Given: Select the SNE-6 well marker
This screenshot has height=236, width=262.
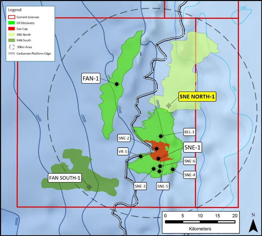Looking at the screenshot, I should click(x=160, y=166).
